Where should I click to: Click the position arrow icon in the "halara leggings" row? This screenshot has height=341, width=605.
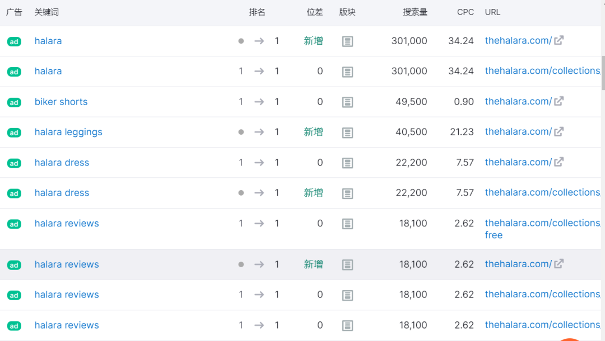click(259, 132)
